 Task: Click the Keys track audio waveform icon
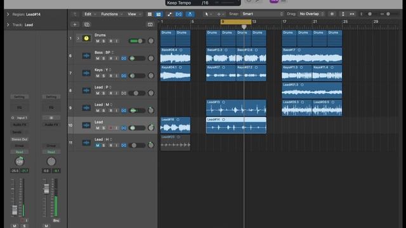(86, 73)
